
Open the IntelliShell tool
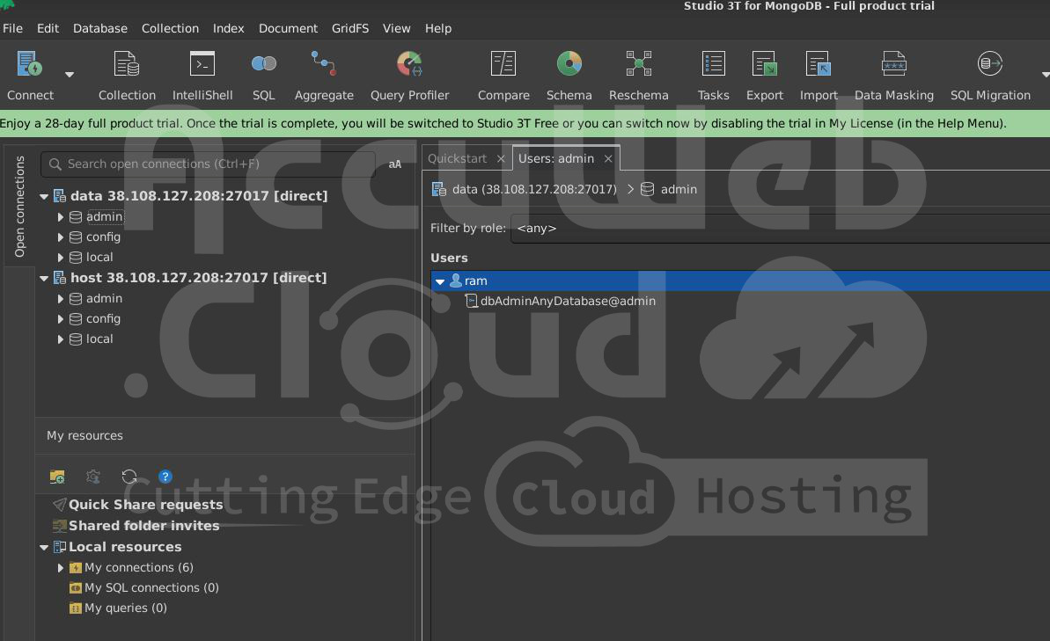[x=202, y=75]
